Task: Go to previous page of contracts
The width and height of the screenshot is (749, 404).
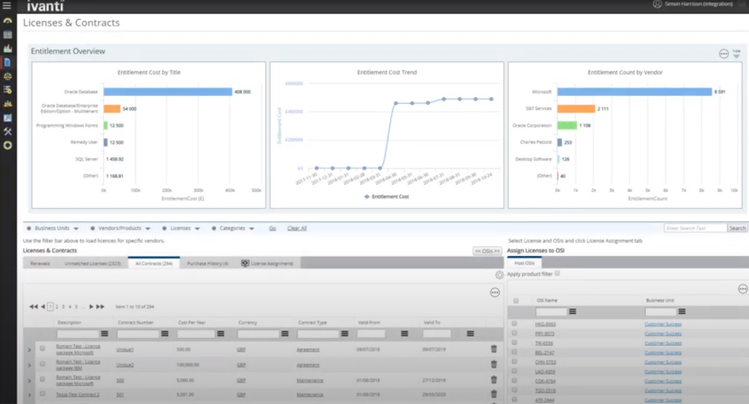Action: [43, 307]
